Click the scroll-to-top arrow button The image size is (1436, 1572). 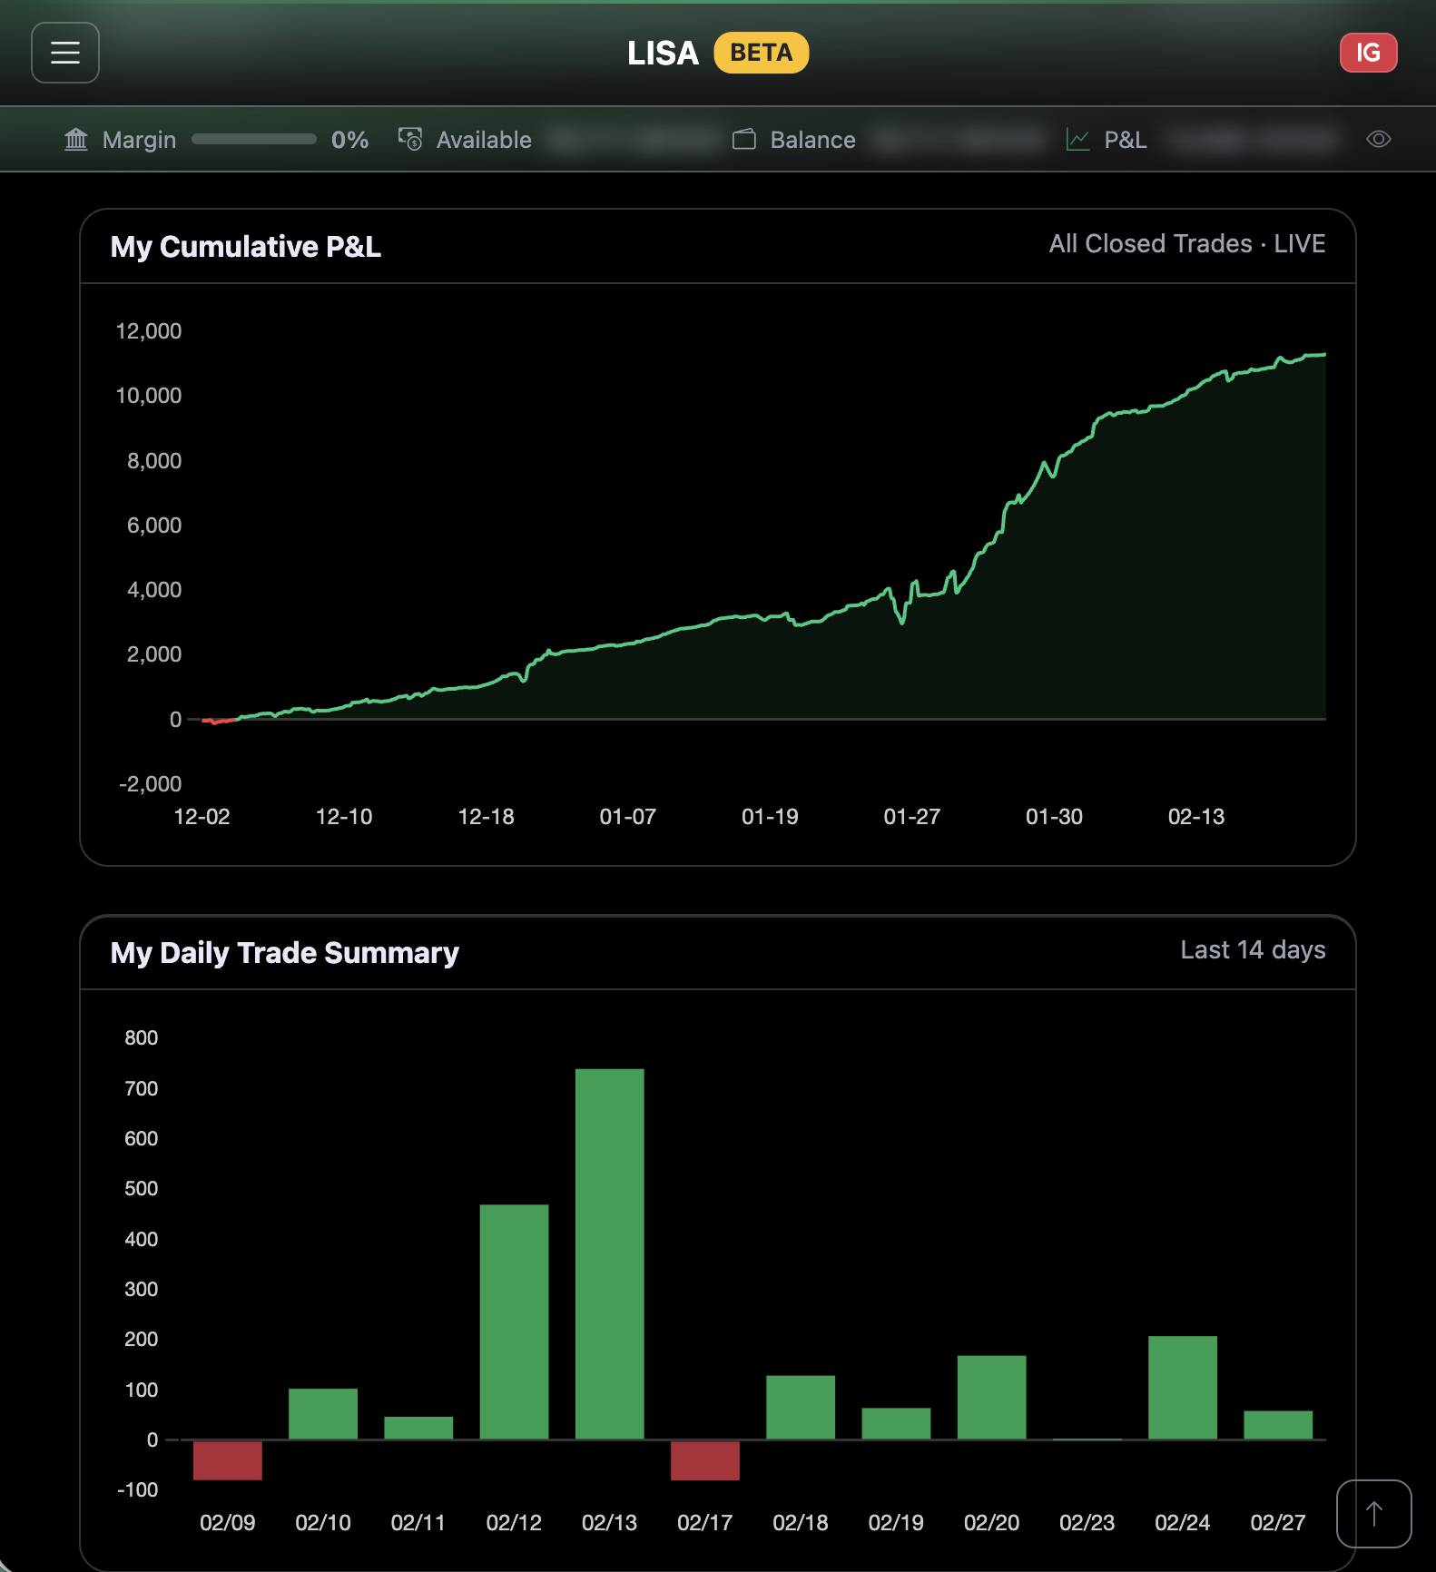(x=1373, y=1513)
